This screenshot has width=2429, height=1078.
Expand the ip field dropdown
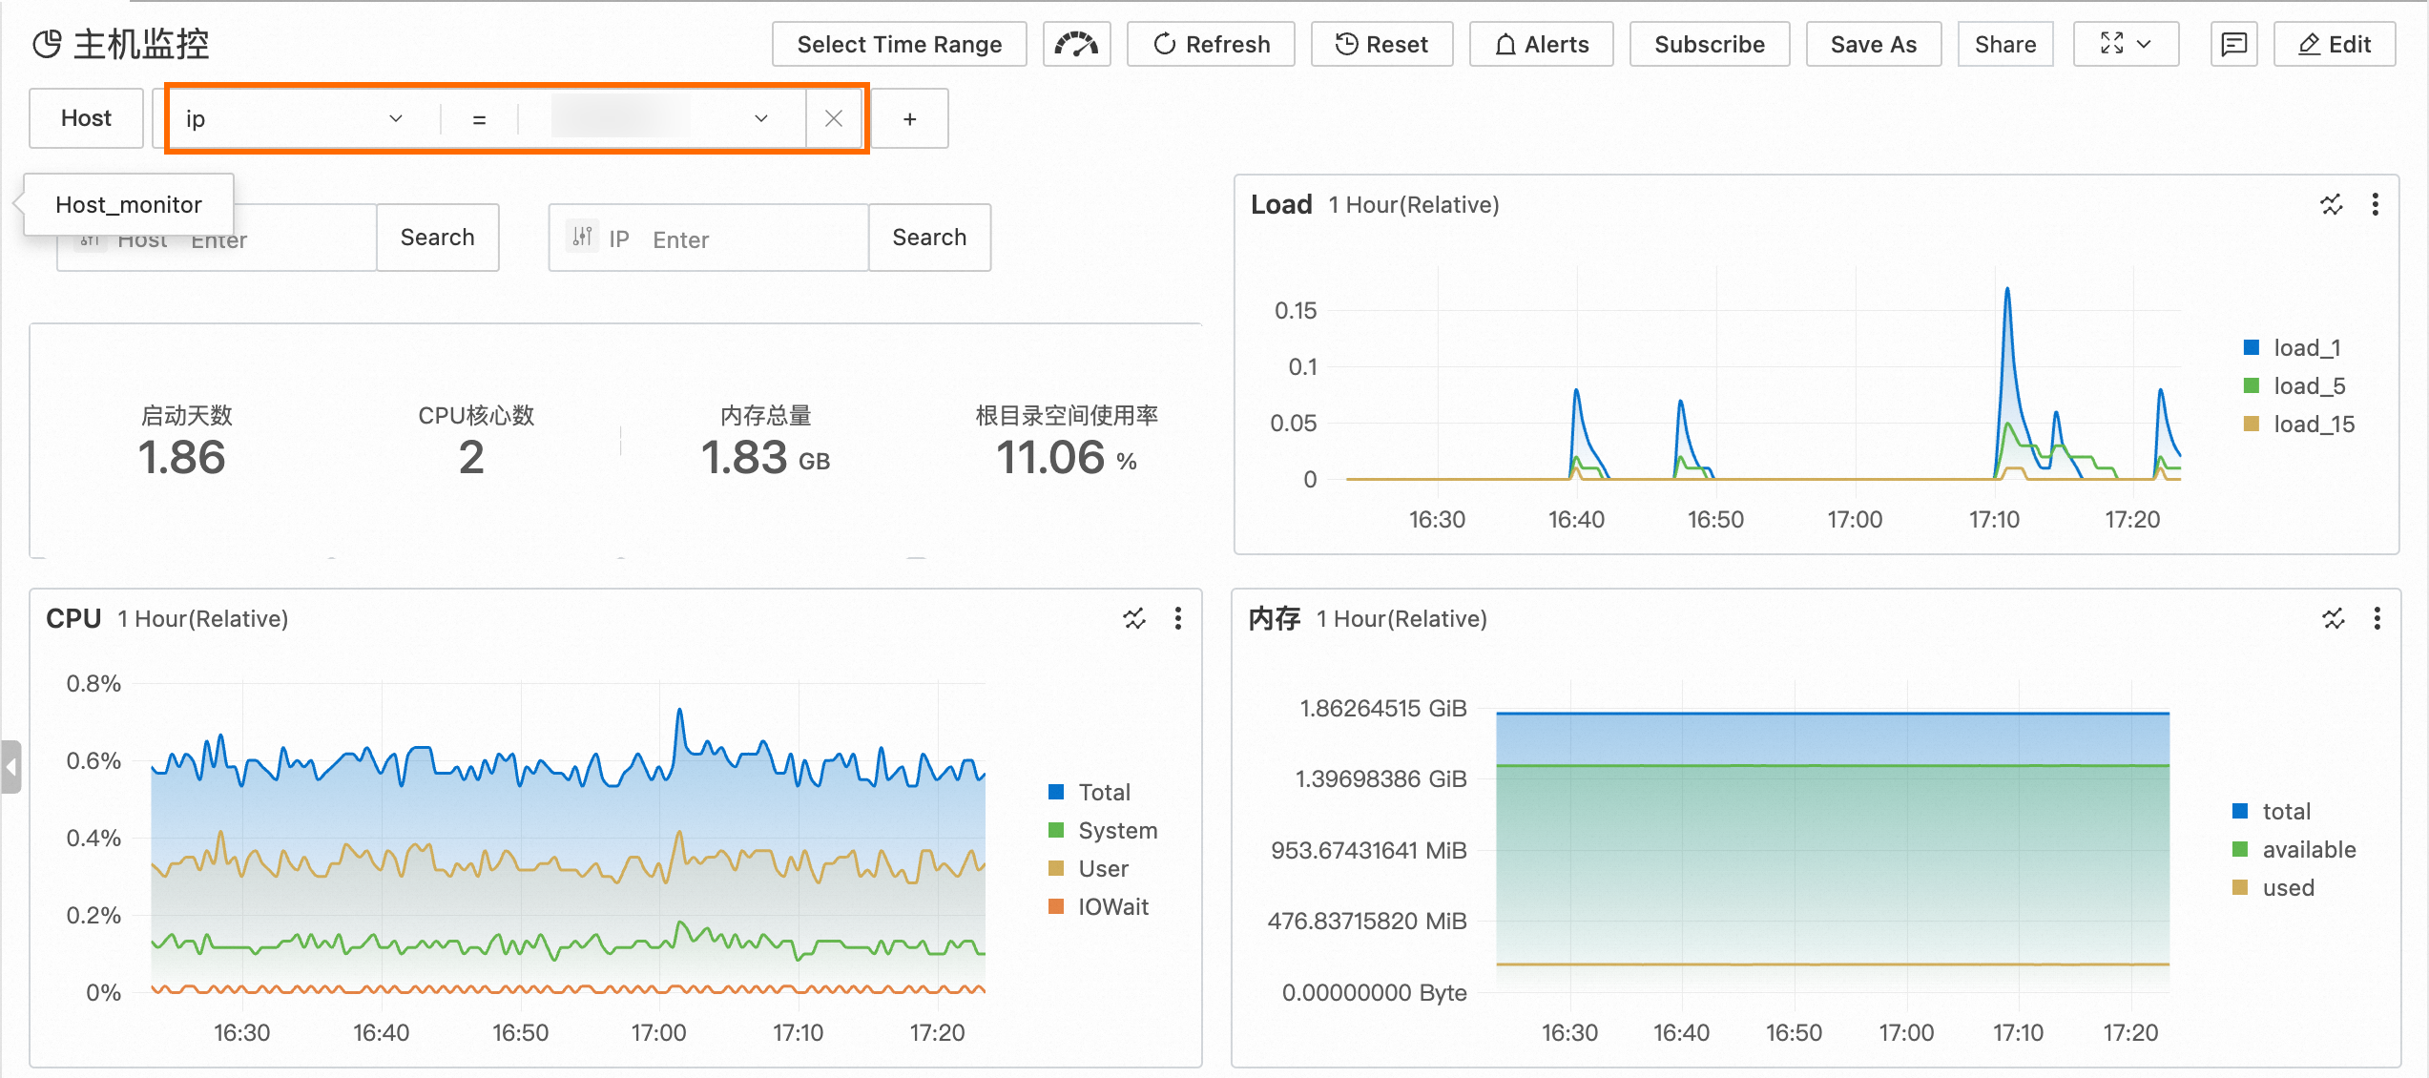pos(394,118)
